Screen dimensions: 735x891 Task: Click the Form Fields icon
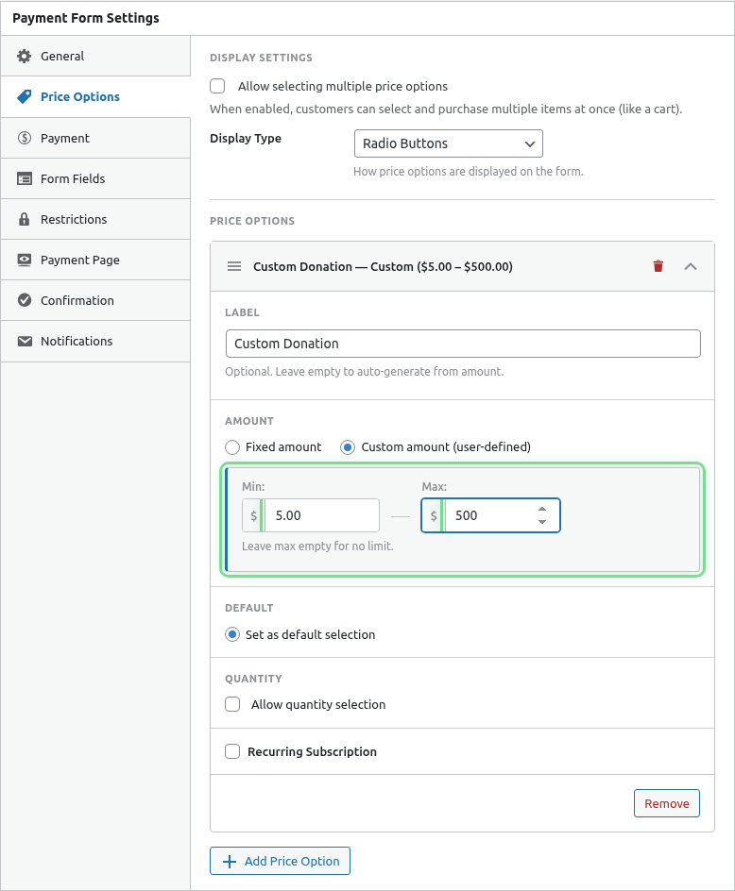(x=23, y=178)
